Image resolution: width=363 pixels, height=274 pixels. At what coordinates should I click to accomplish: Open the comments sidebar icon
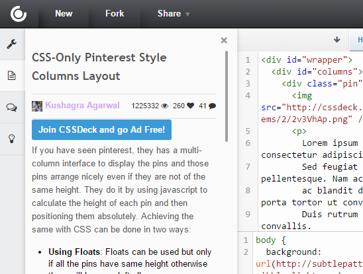(11, 108)
